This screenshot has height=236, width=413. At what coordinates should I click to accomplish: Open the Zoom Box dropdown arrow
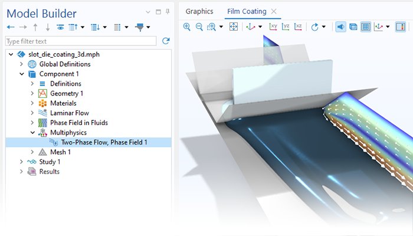pos(221,27)
